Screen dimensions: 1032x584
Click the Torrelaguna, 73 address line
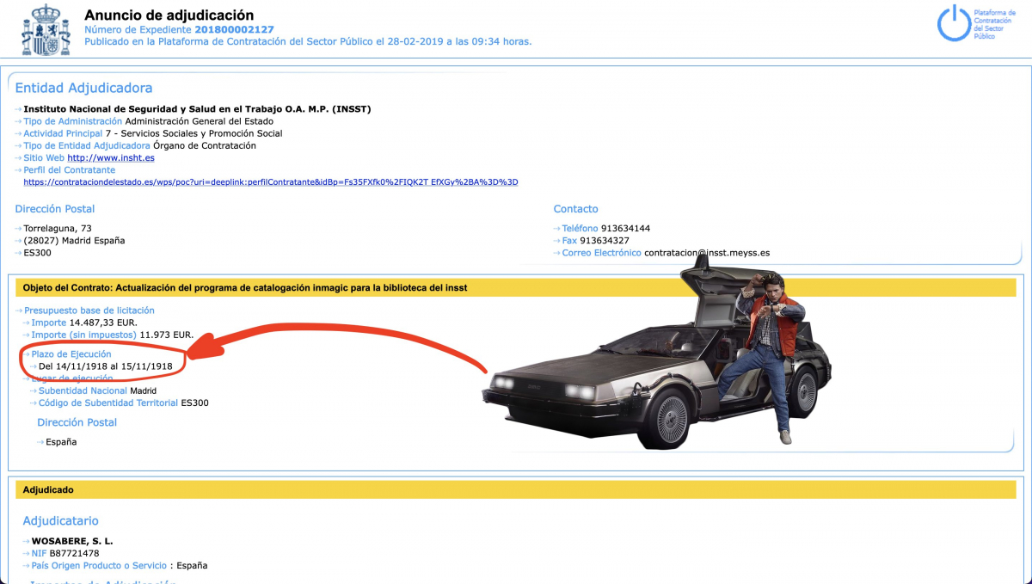click(x=58, y=229)
